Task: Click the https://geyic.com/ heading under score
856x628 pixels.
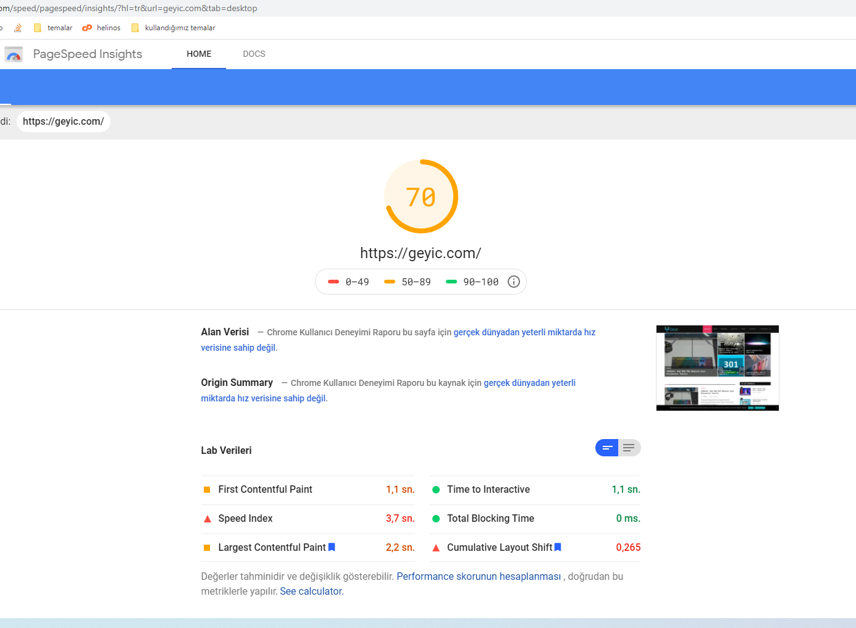Action: (x=421, y=253)
